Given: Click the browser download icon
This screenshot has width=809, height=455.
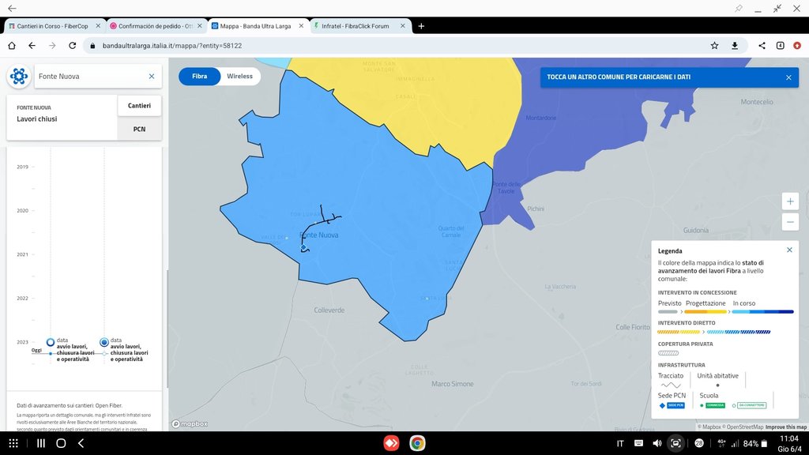Looking at the screenshot, I should pyautogui.click(x=735, y=46).
